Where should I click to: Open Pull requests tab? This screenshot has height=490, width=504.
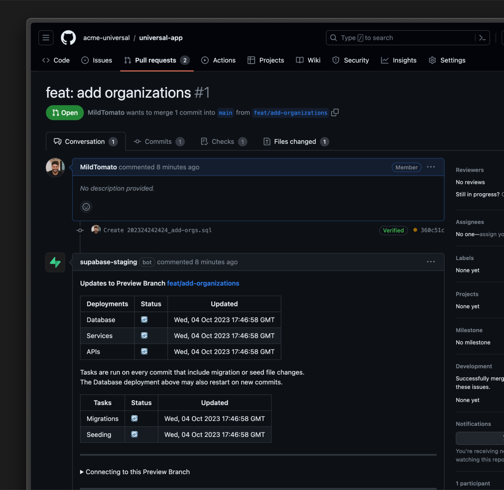(157, 60)
